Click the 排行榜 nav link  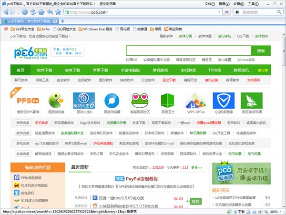coord(263,70)
